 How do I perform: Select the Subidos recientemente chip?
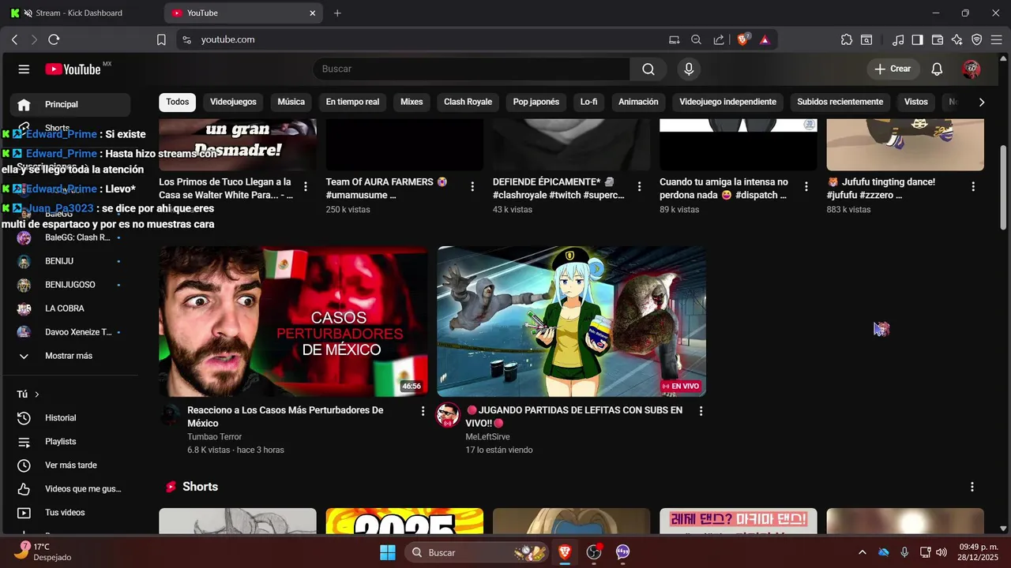[840, 102]
